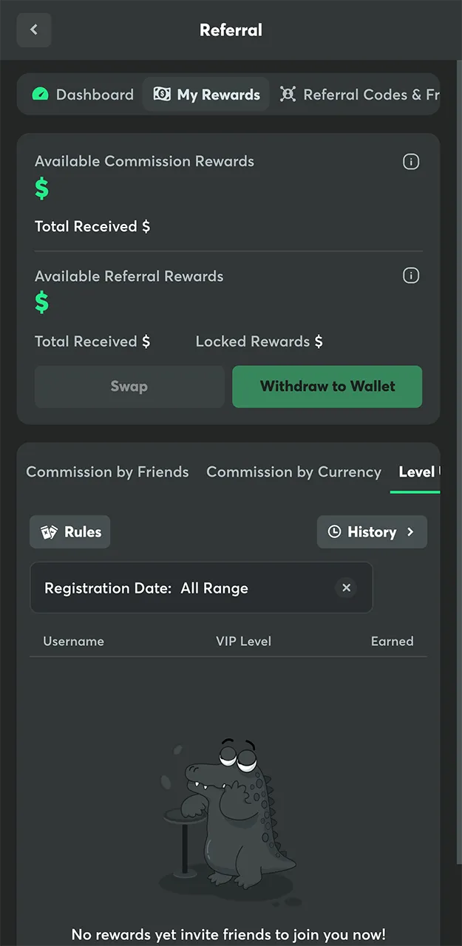Viewport: 462px width, 946px height.
Task: Open Referral Rewards info icon
Action: (411, 276)
